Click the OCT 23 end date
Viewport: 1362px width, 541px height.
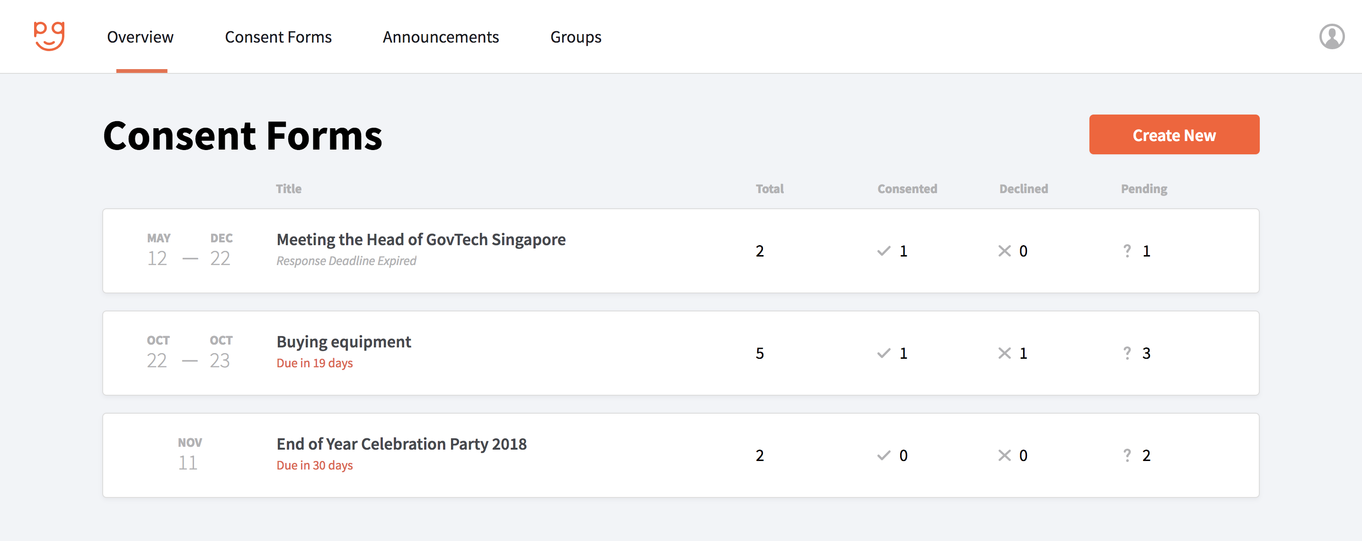221,352
